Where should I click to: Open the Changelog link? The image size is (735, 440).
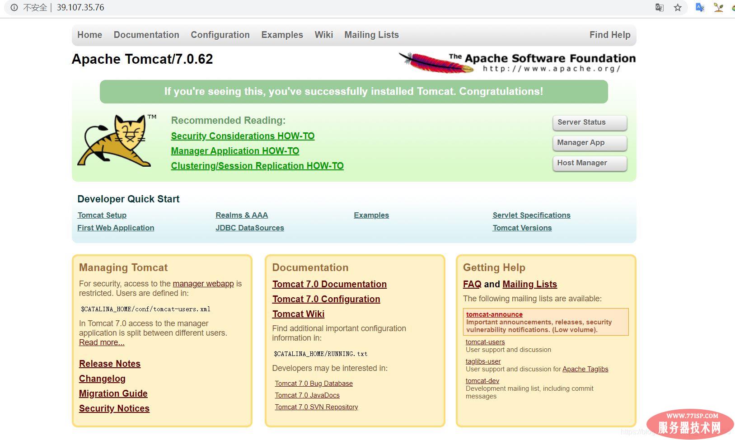point(102,379)
